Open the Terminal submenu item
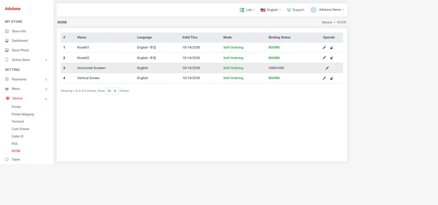This screenshot has width=438, height=205. (18, 122)
